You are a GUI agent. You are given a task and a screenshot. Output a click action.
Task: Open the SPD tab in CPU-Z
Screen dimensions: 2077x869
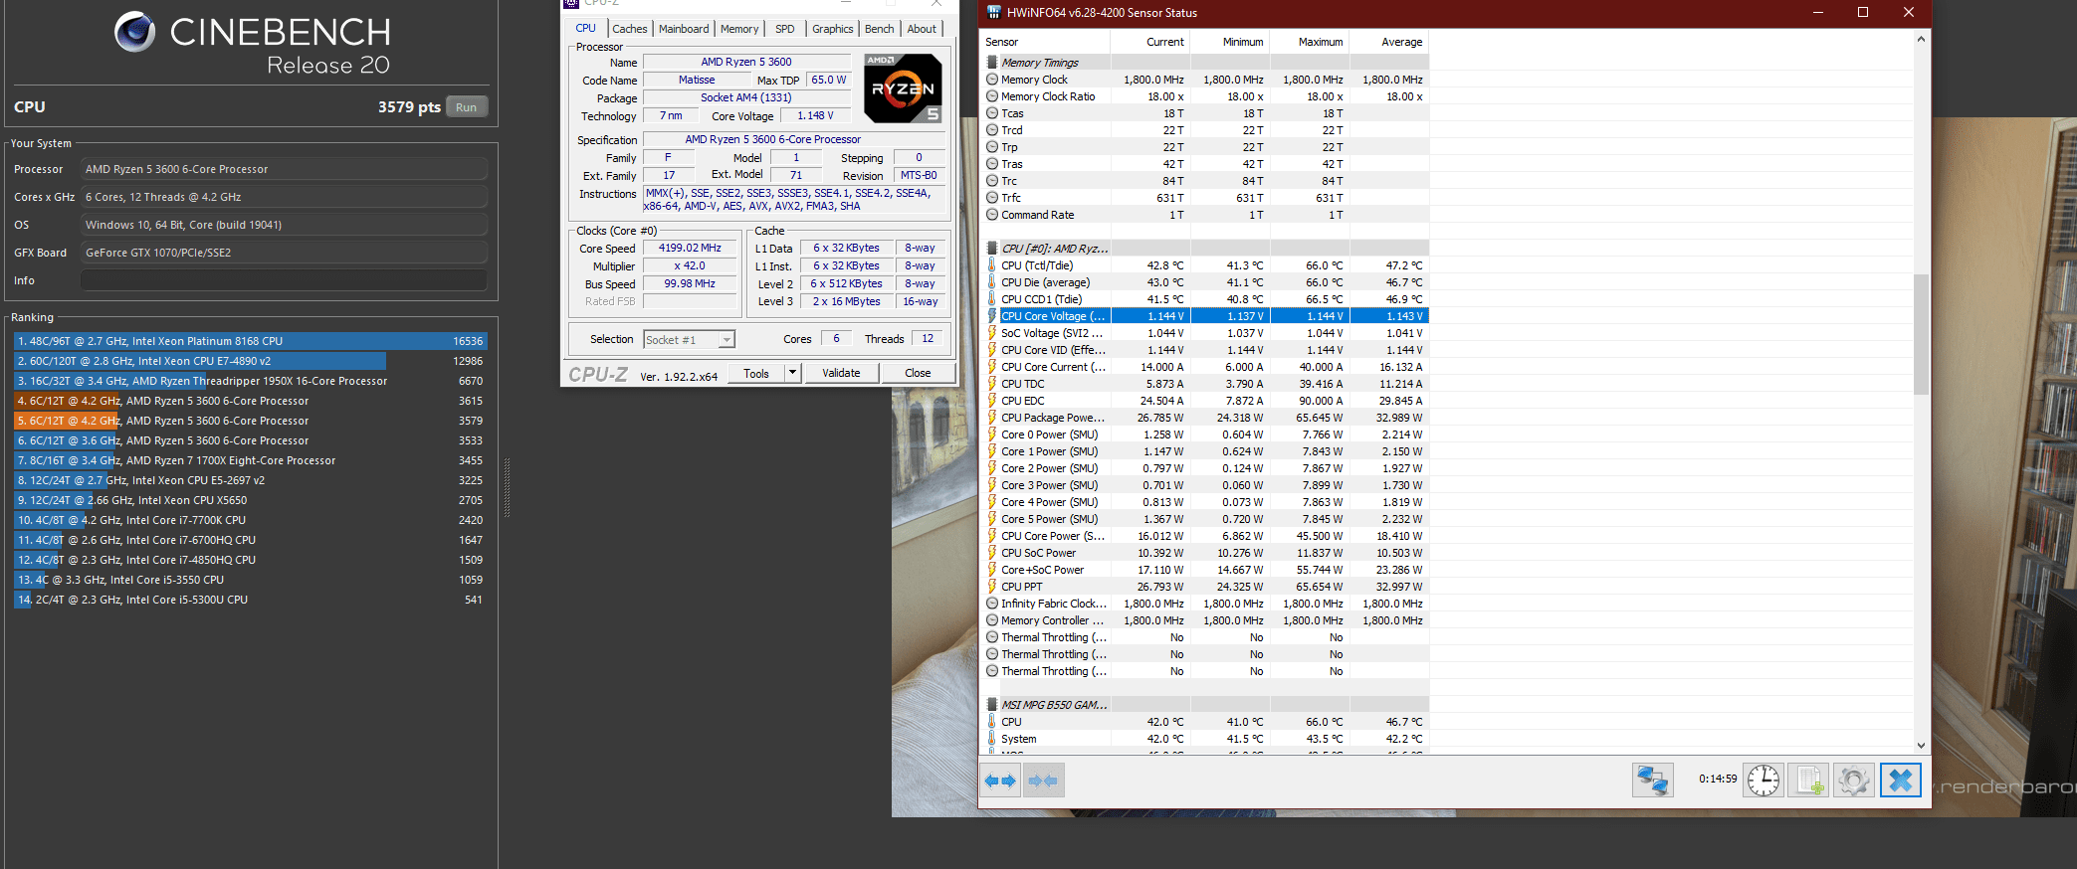[x=785, y=29]
